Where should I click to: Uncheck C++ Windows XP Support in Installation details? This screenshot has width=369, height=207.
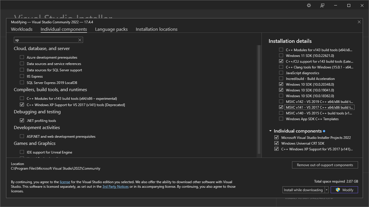point(276,149)
